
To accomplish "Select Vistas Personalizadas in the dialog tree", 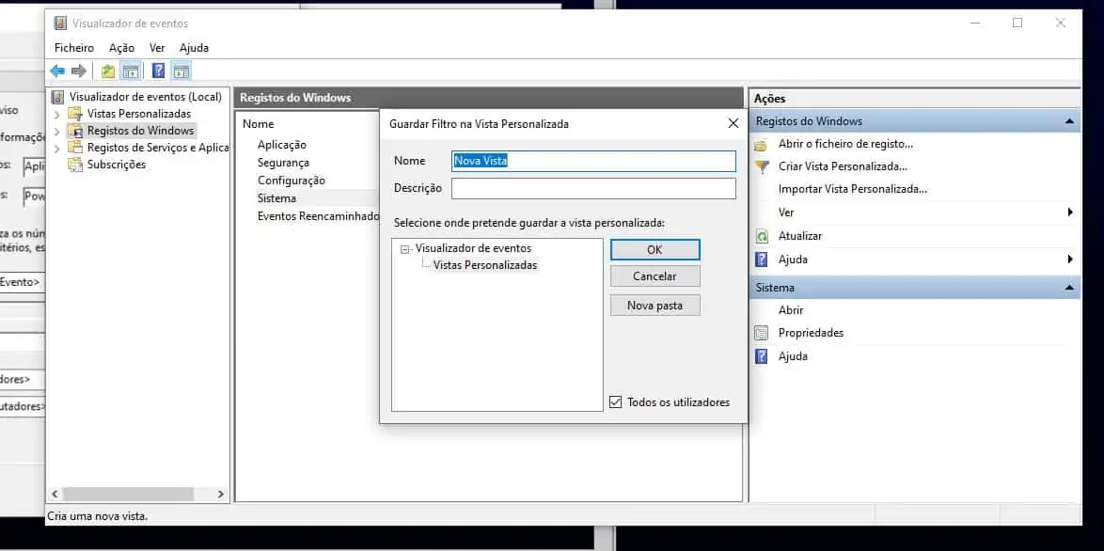I will (485, 265).
